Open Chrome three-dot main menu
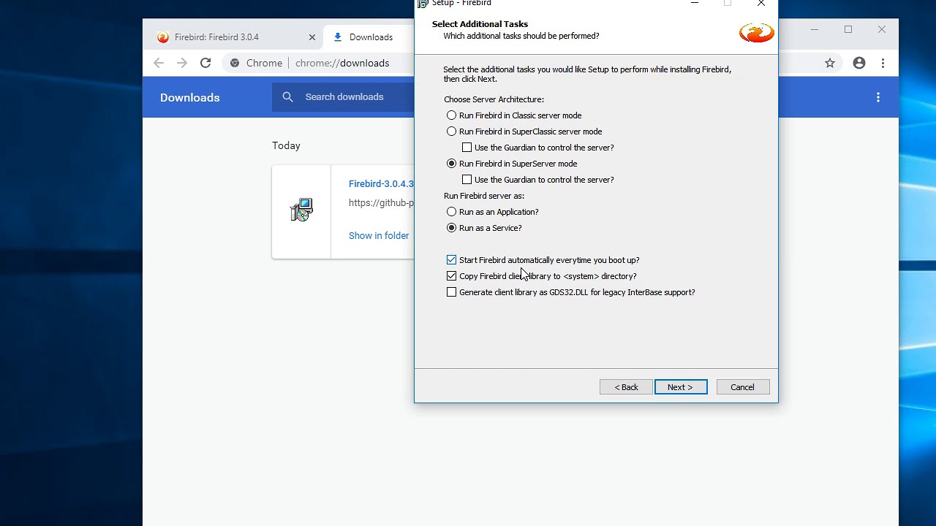Image resolution: width=936 pixels, height=526 pixels. click(x=883, y=63)
